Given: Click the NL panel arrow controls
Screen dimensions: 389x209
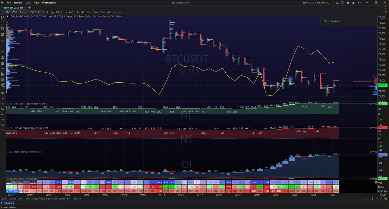Looking at the screenshot, I should tap(371, 104).
